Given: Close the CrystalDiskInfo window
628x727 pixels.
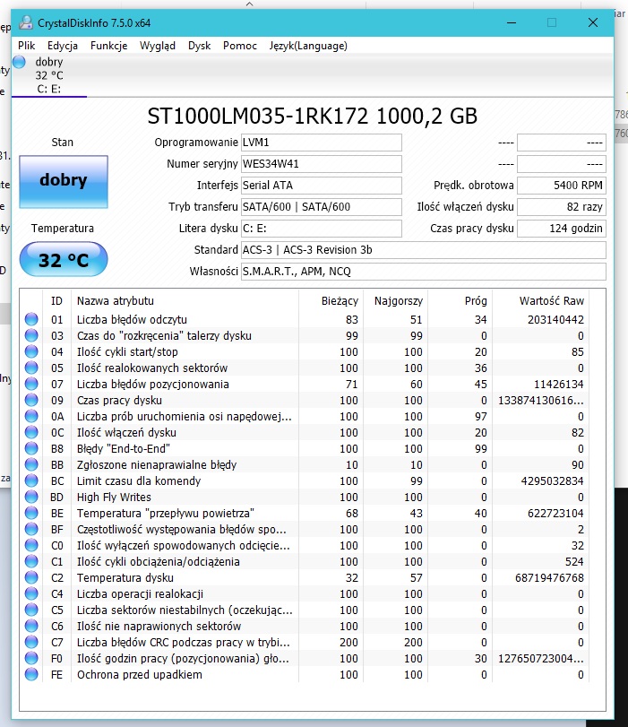Looking at the screenshot, I should click(593, 22).
